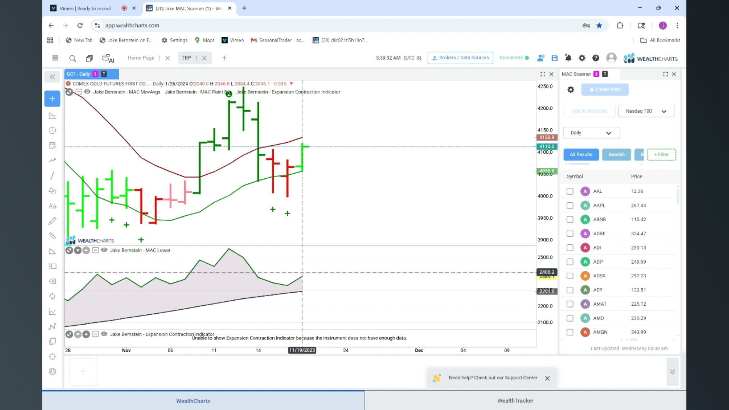Open the AI chat assistant icon
Screen dimensions: 729x410
[x=108, y=58]
